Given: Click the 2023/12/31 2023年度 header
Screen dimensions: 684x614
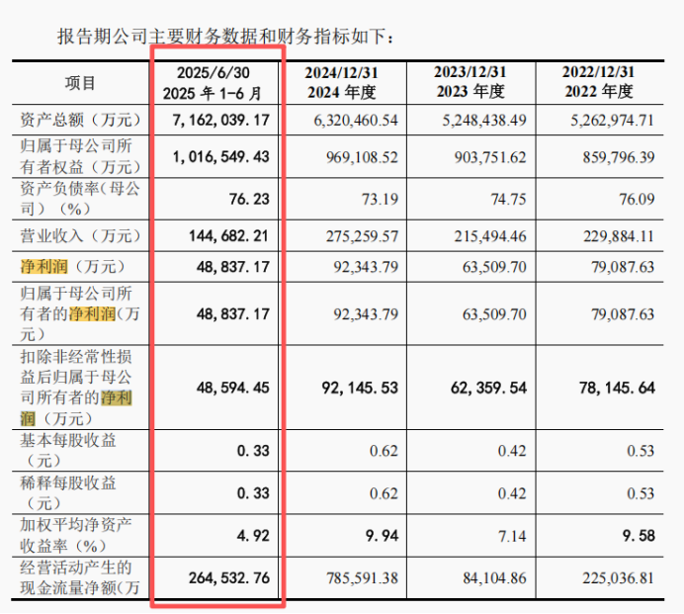Looking at the screenshot, I should [470, 83].
